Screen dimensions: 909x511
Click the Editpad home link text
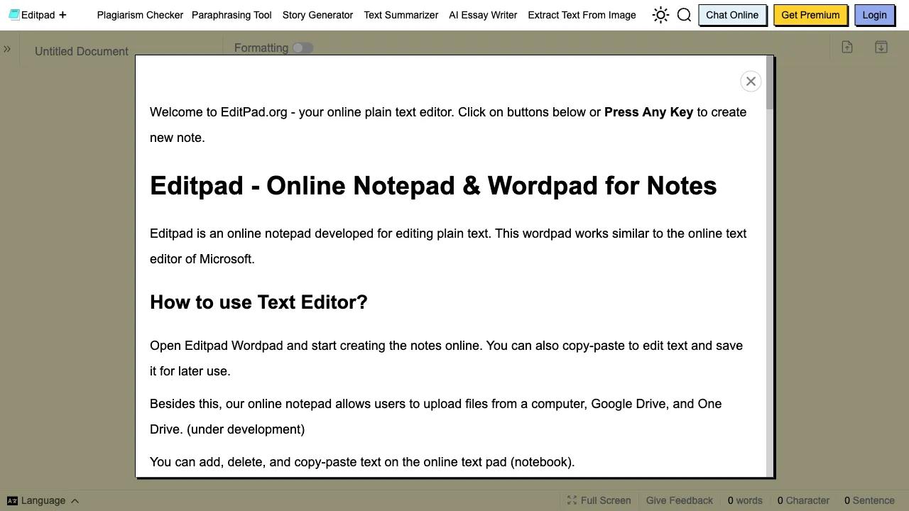[x=38, y=15]
